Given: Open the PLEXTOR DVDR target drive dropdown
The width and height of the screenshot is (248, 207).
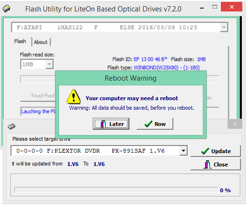Looking at the screenshot, I should [x=183, y=151].
